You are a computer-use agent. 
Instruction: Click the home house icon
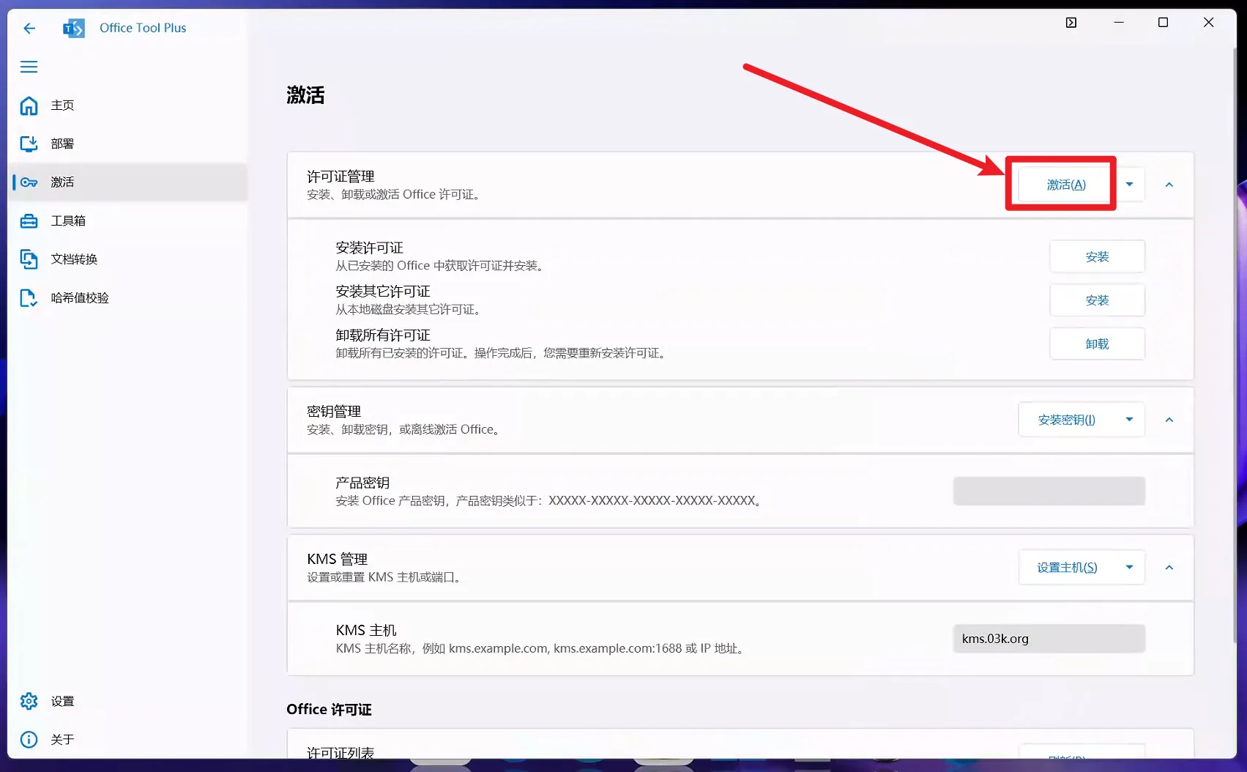(29, 105)
